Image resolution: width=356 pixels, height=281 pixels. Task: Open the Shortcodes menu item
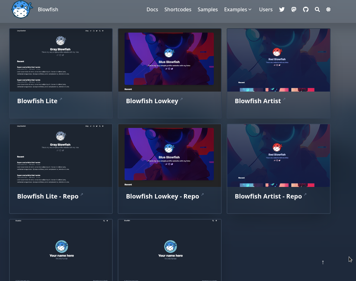tap(178, 9)
